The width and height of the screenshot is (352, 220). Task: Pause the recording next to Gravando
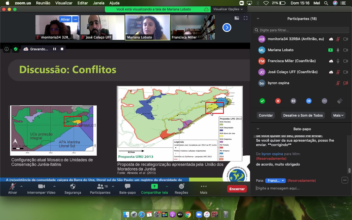click(x=54, y=49)
